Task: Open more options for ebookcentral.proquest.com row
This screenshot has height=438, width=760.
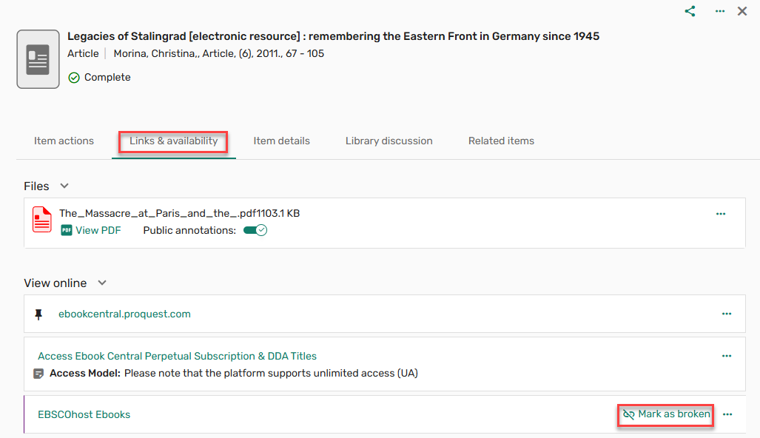Action: [727, 314]
